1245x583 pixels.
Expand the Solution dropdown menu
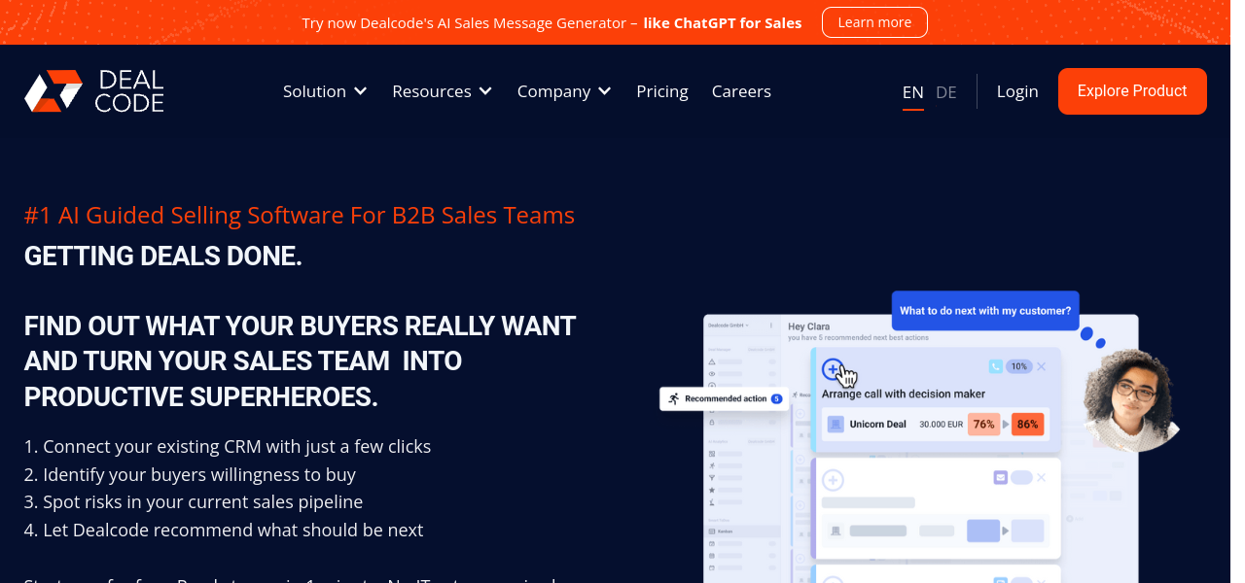click(325, 91)
